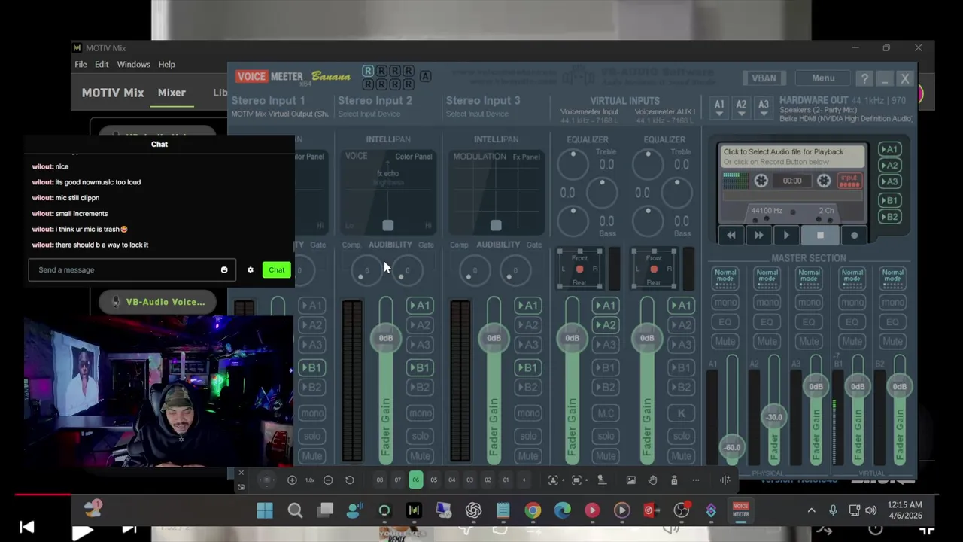The height and width of the screenshot is (542, 963).
Task: Toggle EQ on master A2 bus
Action: pos(767,322)
